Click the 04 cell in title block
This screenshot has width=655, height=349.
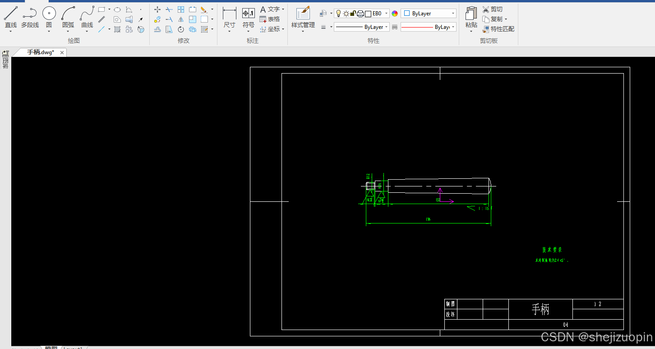pyautogui.click(x=566, y=325)
